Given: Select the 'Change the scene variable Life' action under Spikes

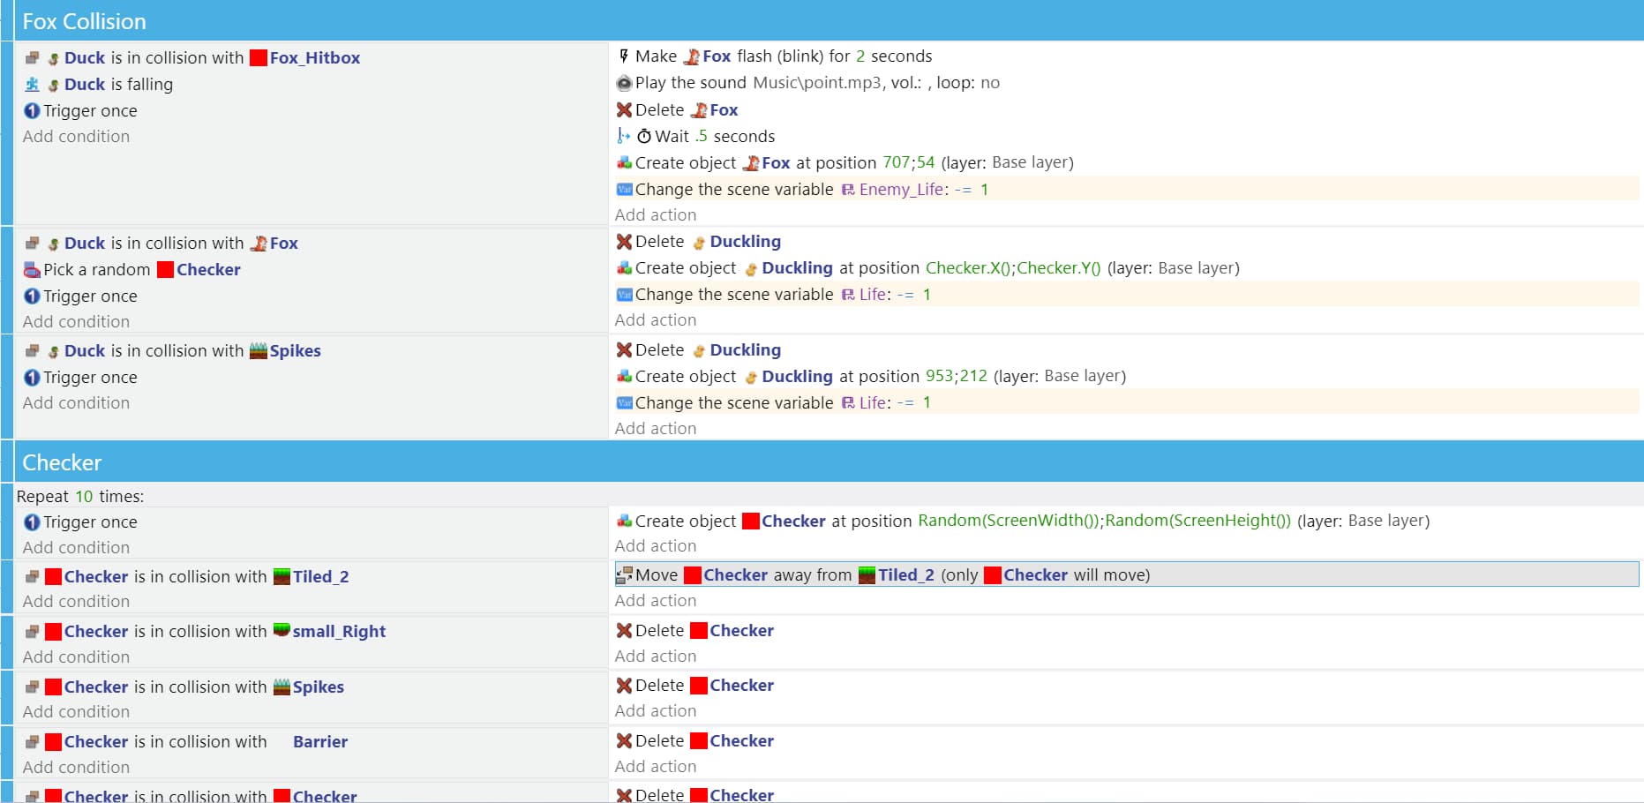Looking at the screenshot, I should pos(1127,403).
